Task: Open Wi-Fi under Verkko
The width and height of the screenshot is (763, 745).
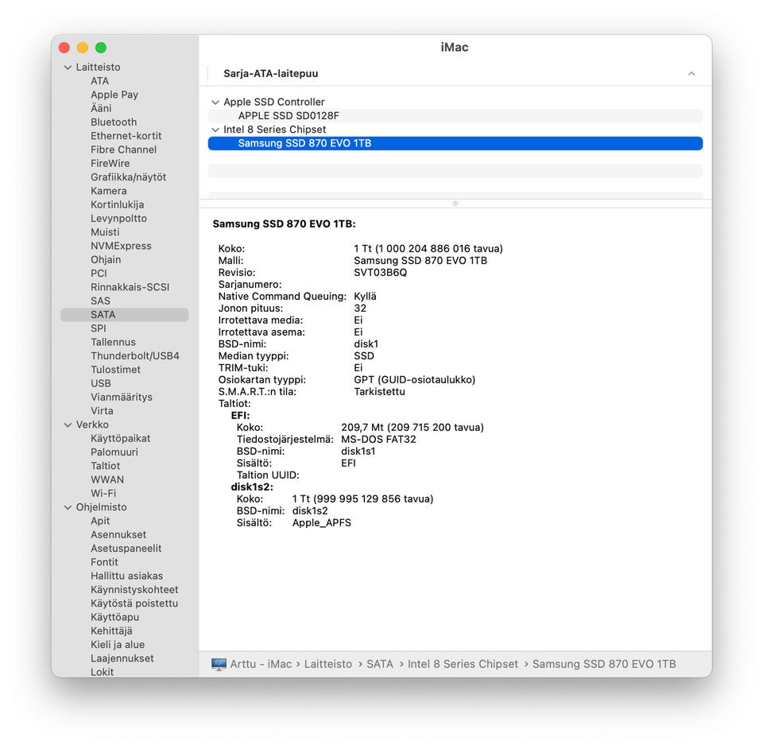Action: [103, 493]
